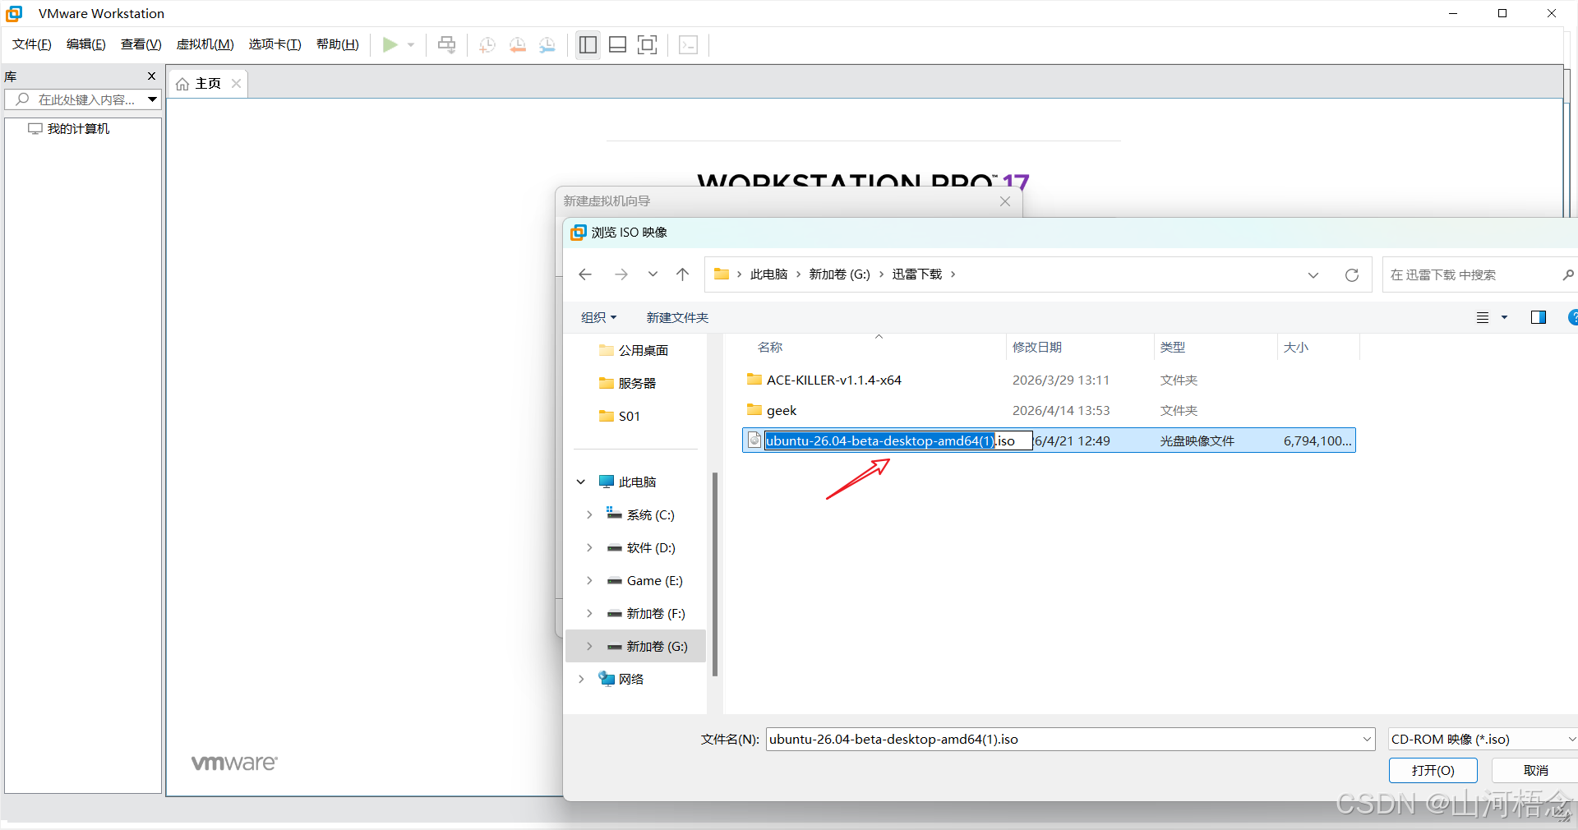This screenshot has height=830, width=1578.
Task: Open the 虚拟机(M) menu
Action: coord(205,44)
